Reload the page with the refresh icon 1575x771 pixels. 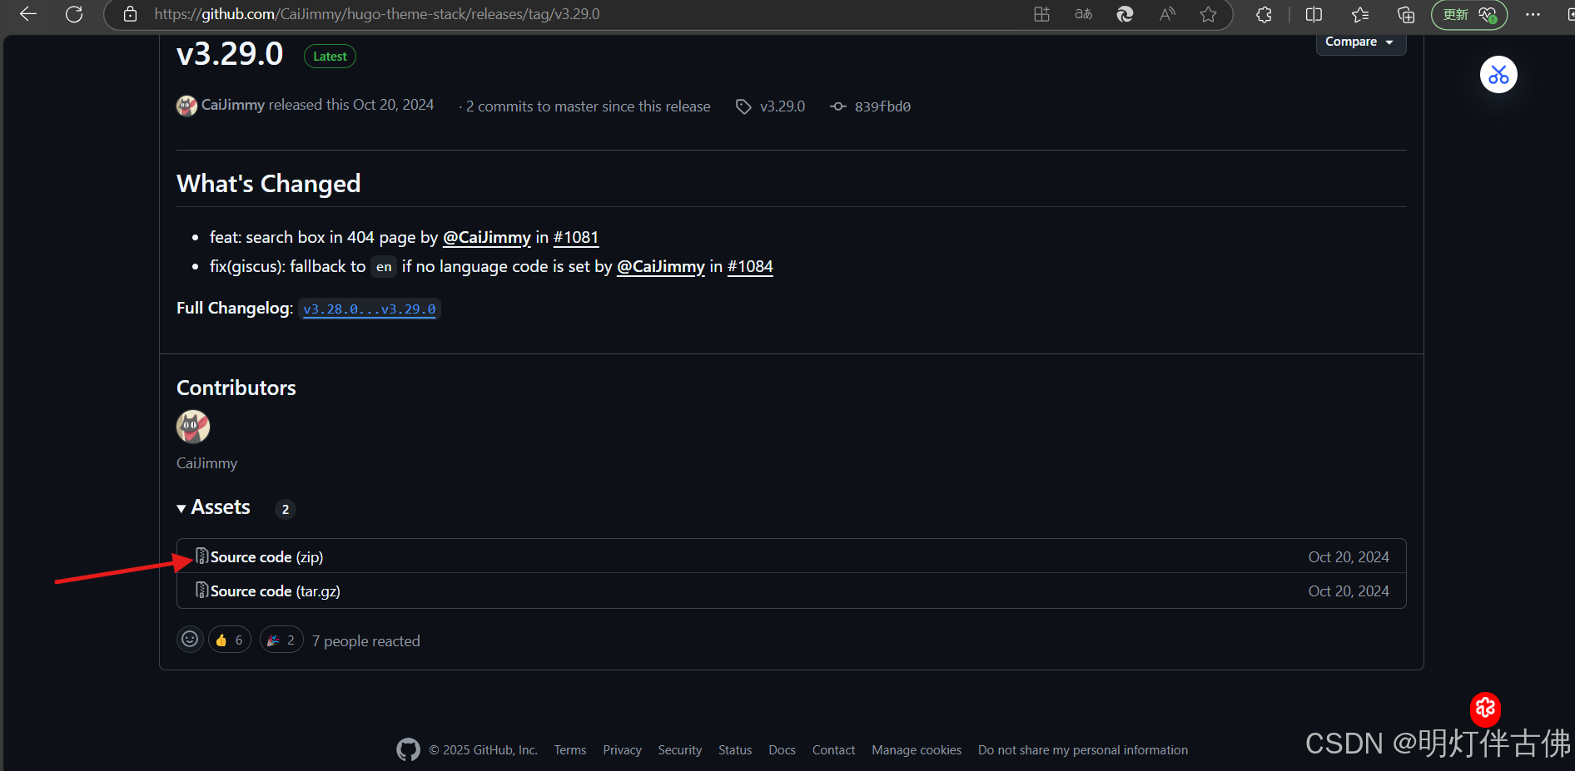coord(74,14)
